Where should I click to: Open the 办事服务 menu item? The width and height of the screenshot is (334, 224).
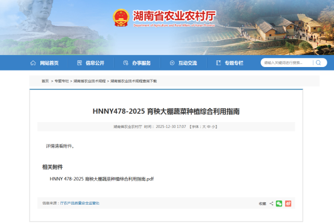(x=141, y=63)
